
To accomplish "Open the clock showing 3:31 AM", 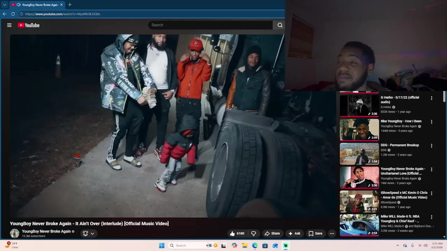I will pyautogui.click(x=437, y=245).
